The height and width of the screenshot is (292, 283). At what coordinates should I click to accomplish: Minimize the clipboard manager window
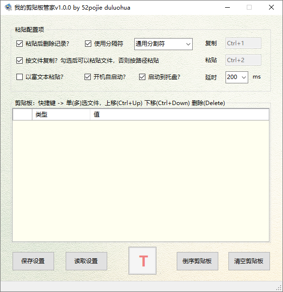pyautogui.click(x=227, y=7)
